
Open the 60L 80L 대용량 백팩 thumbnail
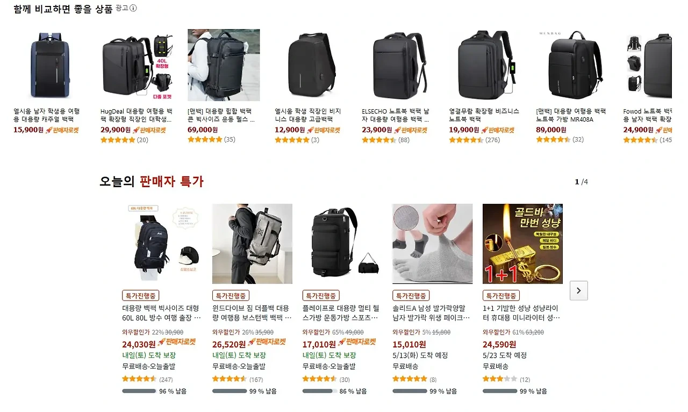click(x=162, y=244)
